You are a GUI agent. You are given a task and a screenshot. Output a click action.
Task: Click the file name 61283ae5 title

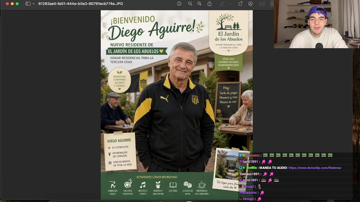point(80,4)
